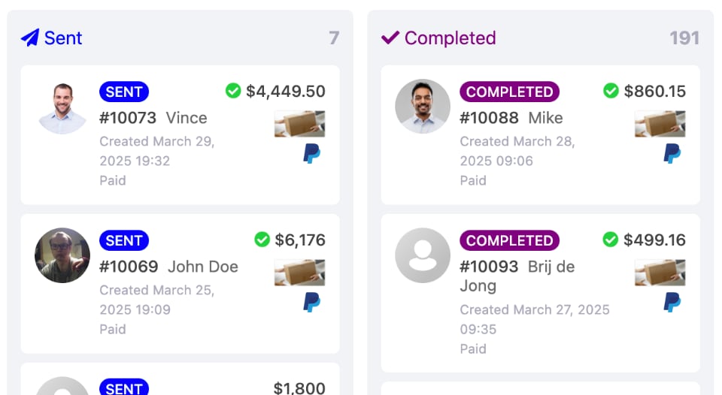Click package thumbnail on order #10073
This screenshot has height=395, width=722.
[x=300, y=124]
